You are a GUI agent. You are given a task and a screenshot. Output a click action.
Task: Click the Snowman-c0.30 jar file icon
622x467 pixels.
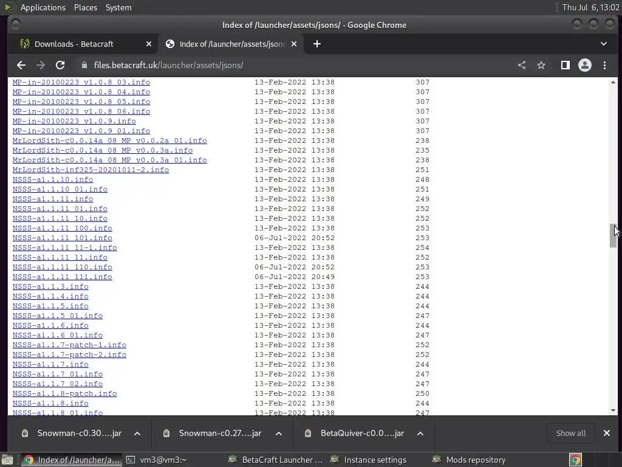tap(24, 433)
